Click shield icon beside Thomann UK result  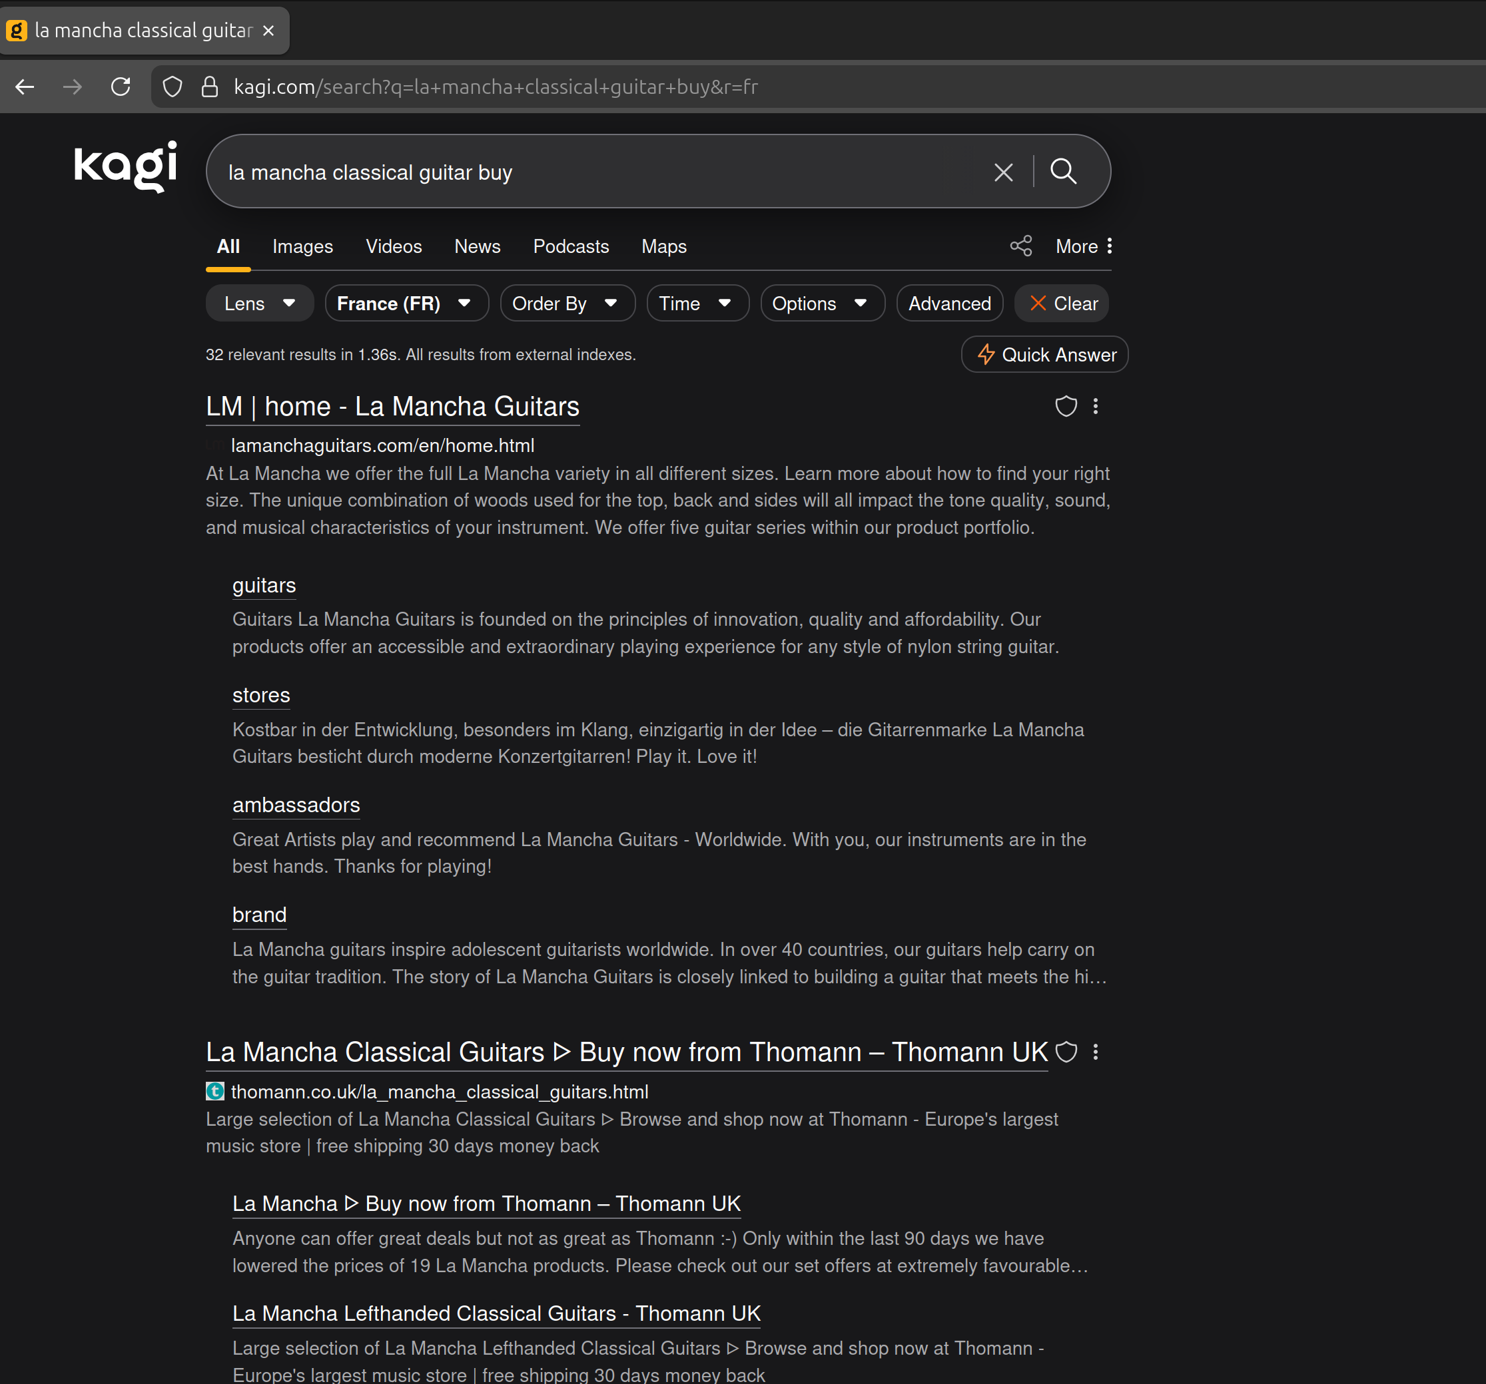click(x=1065, y=1052)
